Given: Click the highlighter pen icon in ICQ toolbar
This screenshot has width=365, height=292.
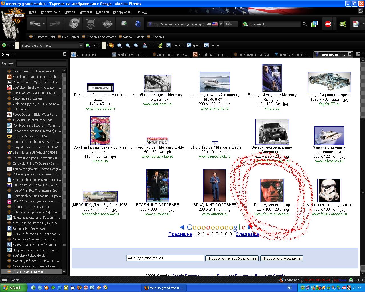Looking at the screenshot, I should click(x=160, y=45).
